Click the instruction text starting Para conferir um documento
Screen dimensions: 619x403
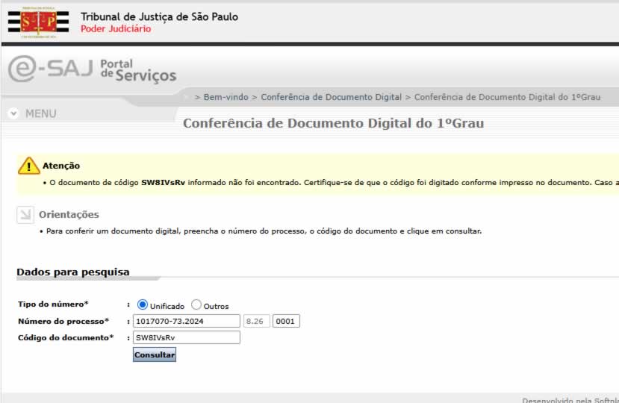pos(264,231)
